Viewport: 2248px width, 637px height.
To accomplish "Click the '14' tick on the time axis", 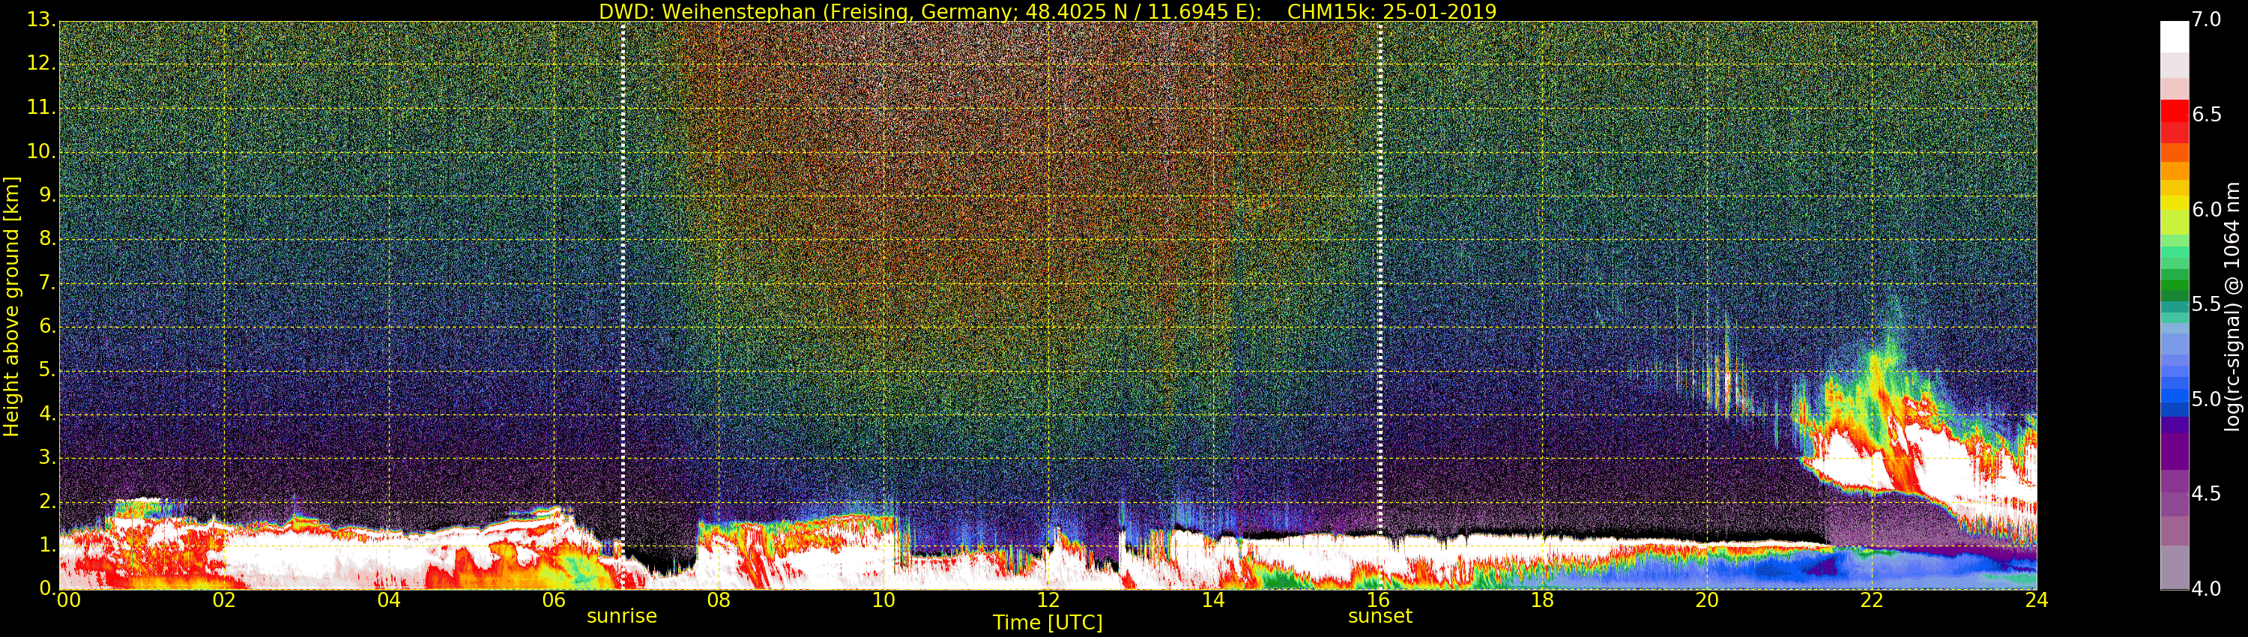I will (x=1213, y=600).
